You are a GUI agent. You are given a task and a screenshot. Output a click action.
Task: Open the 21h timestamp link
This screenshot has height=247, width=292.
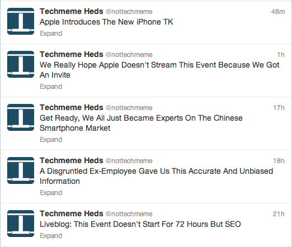[279, 214]
